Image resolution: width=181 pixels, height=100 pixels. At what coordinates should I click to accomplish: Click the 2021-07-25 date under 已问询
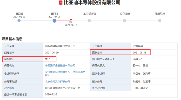[x=55, y=17]
